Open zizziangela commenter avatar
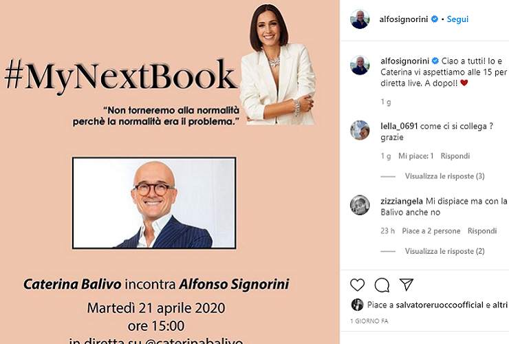This screenshot has width=509, height=344. [360, 205]
